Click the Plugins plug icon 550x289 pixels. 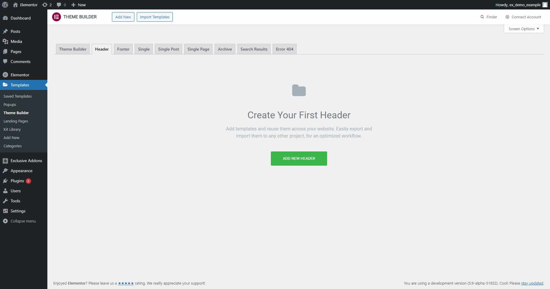[x=5, y=181]
